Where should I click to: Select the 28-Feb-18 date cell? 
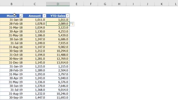click(x=11, y=24)
